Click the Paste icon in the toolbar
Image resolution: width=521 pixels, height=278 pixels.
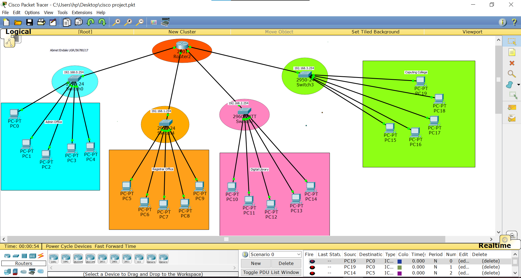[79, 22]
